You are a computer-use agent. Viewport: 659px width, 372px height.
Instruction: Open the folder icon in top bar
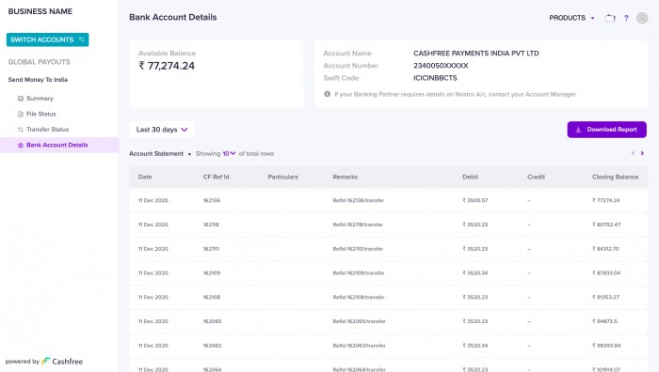(x=610, y=18)
